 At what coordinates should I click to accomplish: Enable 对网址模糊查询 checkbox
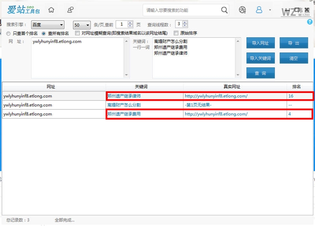[78, 33]
